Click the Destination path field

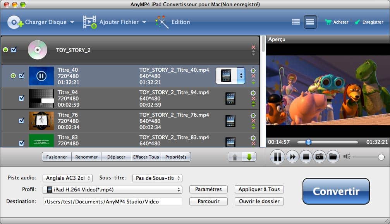pyautogui.click(x=112, y=202)
